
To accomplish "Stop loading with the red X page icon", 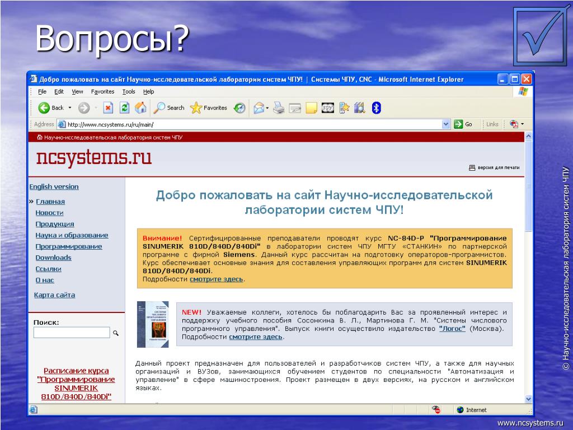I will coord(108,108).
